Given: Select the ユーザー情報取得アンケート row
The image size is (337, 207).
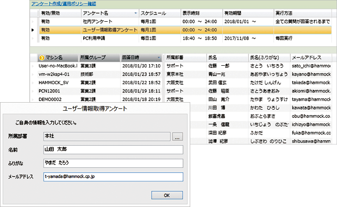Looking at the screenshot, I should tap(185, 30).
